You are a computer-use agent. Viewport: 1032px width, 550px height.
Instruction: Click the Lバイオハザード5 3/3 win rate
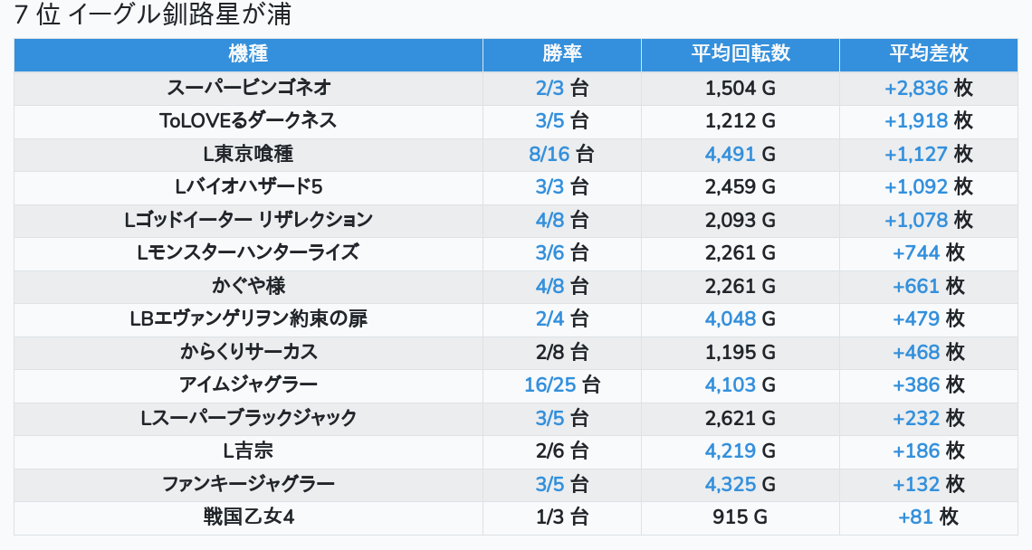[x=561, y=187]
